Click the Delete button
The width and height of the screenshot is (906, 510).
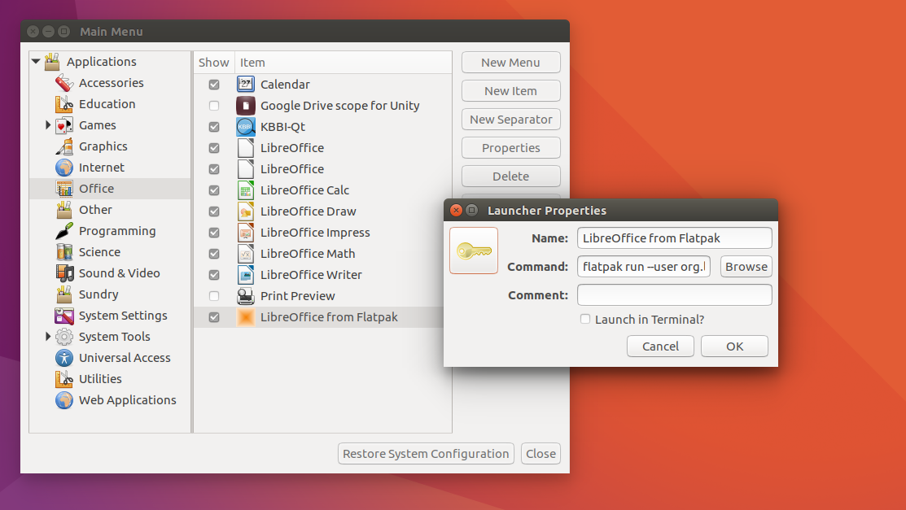click(510, 177)
